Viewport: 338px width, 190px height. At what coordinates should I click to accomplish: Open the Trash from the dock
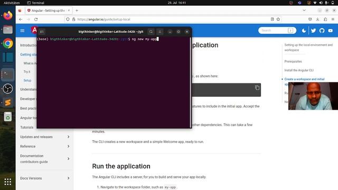point(8,117)
